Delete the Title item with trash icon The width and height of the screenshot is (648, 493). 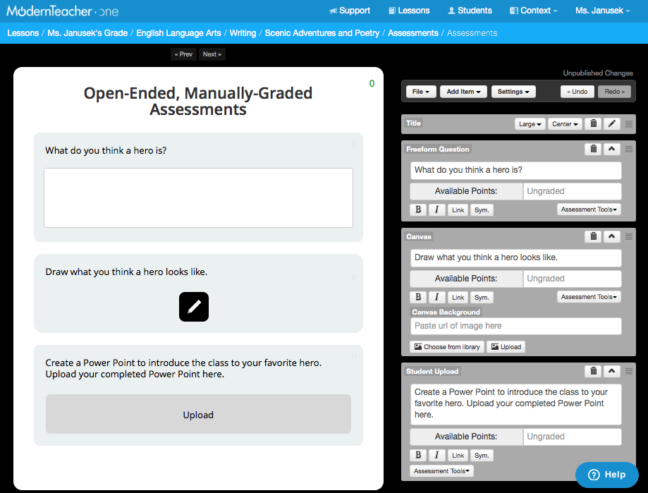[x=594, y=124]
